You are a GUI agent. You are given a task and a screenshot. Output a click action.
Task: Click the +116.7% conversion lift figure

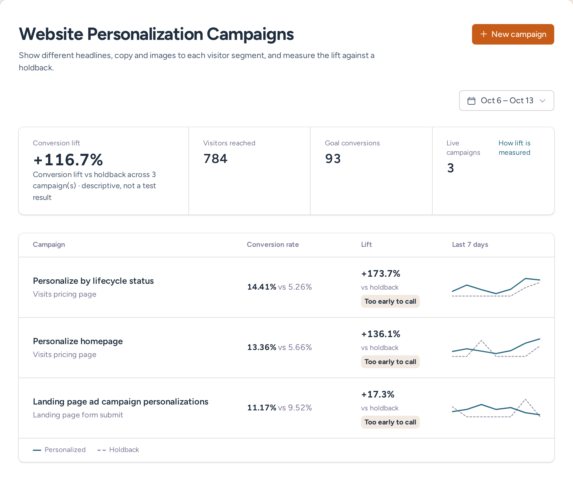[x=68, y=160]
